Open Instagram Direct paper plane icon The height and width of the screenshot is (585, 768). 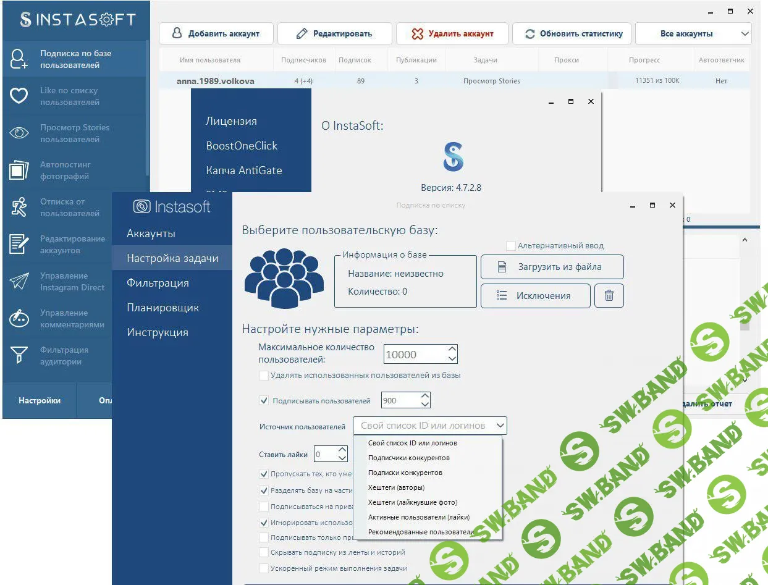coord(19,282)
